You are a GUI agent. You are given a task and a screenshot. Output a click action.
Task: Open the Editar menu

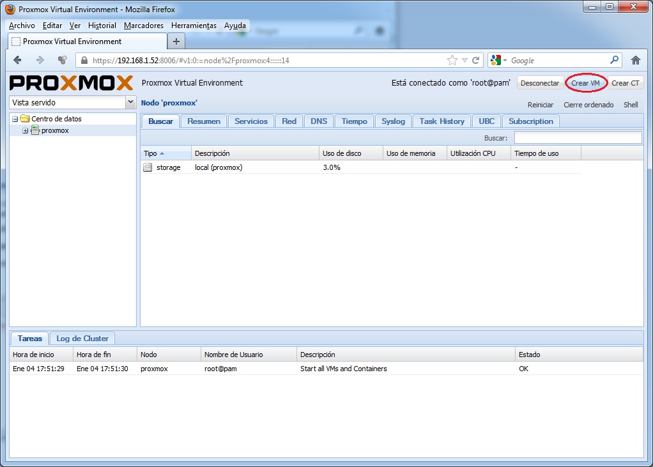coord(52,26)
